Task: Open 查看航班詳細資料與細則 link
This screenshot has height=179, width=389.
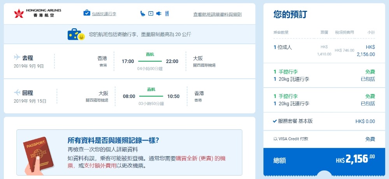Action: (217, 14)
